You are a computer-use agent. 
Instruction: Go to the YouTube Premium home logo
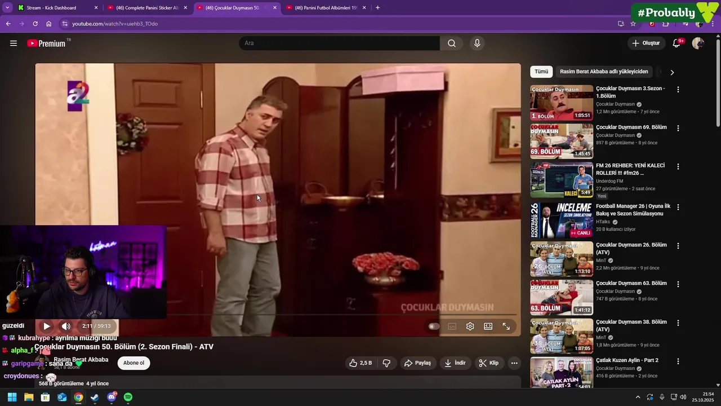coord(46,43)
